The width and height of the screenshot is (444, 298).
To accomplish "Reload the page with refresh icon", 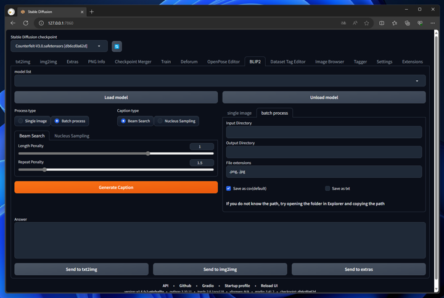I will [x=26, y=23].
